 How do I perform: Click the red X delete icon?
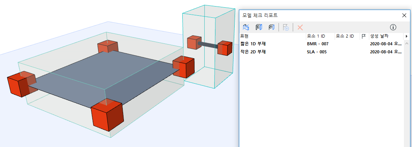pos(300,27)
